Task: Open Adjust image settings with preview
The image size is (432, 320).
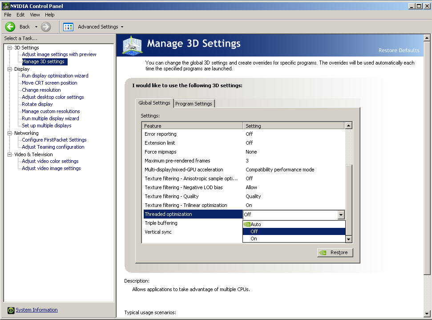Action: (x=59, y=54)
